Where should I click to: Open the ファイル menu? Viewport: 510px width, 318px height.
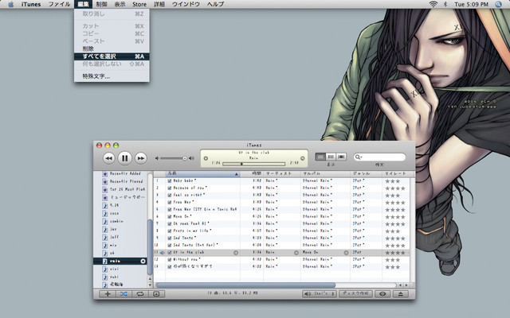coord(59,4)
